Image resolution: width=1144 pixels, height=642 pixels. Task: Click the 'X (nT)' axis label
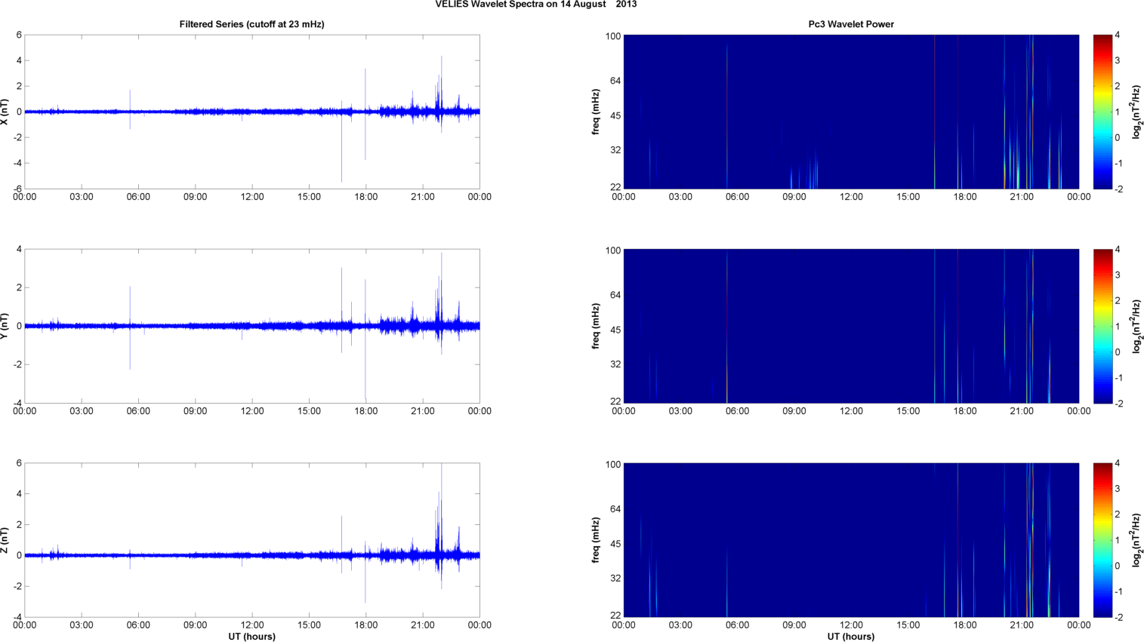click(5, 112)
